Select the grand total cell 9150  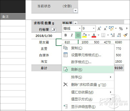pos(119,68)
